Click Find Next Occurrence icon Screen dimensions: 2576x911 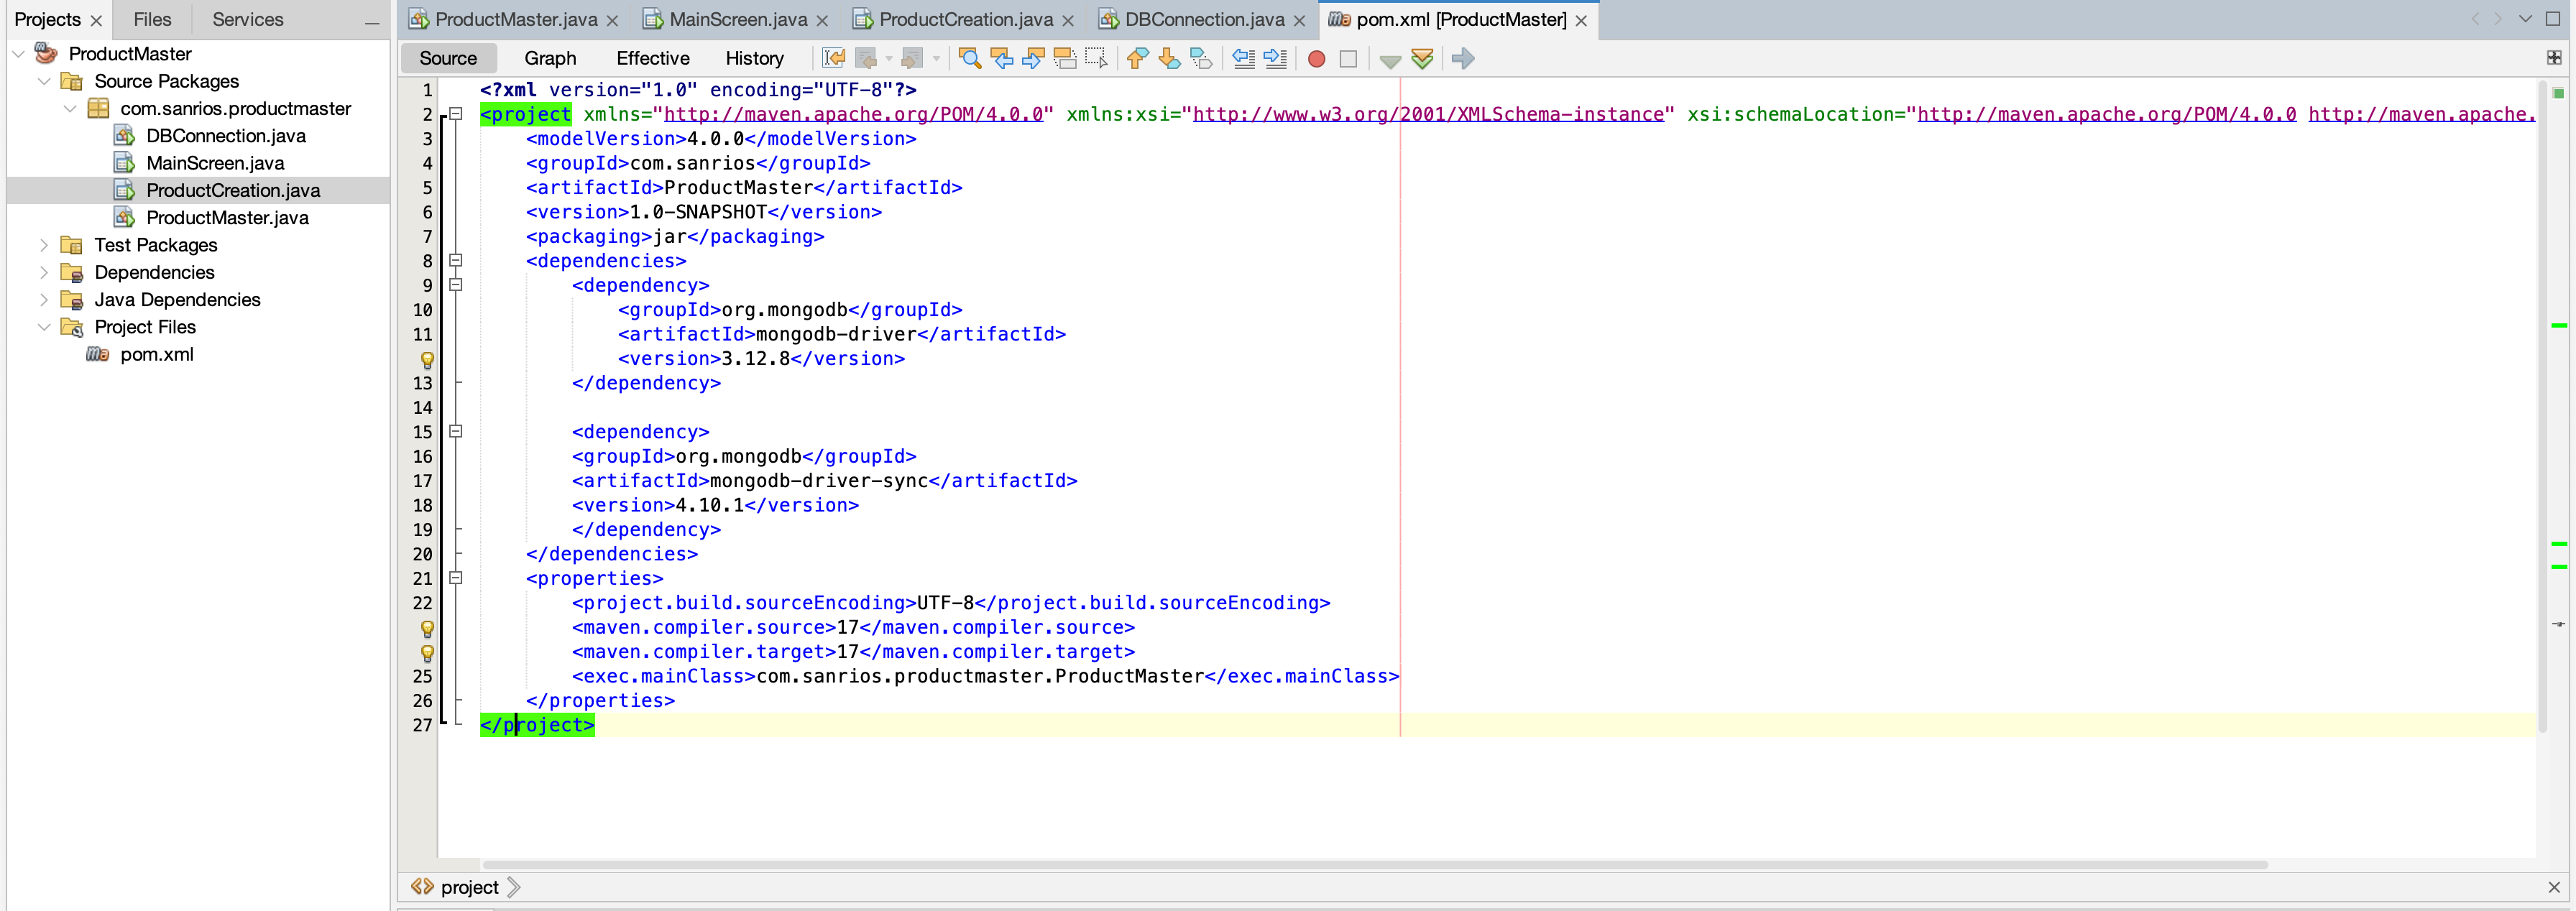point(1033,59)
